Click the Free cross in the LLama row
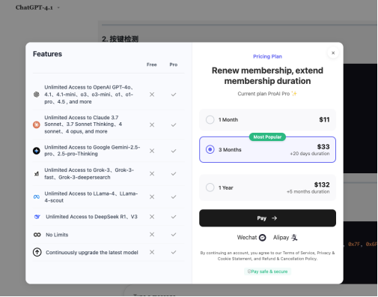The width and height of the screenshot is (378, 297). [152, 197]
